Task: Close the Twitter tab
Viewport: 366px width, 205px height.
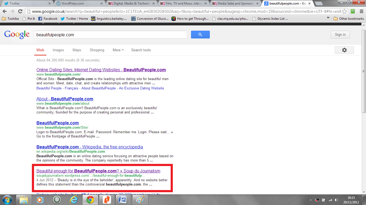Action: click(x=50, y=3)
